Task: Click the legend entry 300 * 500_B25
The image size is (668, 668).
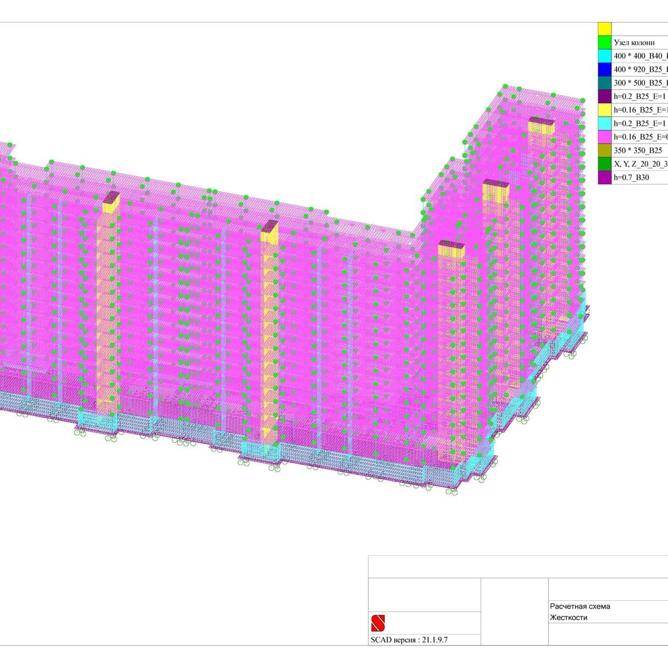Action: [x=640, y=83]
